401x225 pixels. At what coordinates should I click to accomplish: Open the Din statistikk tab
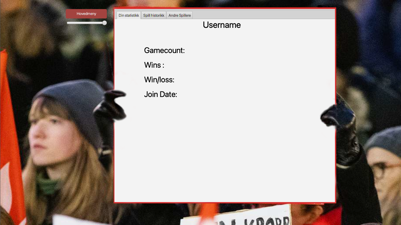[129, 15]
